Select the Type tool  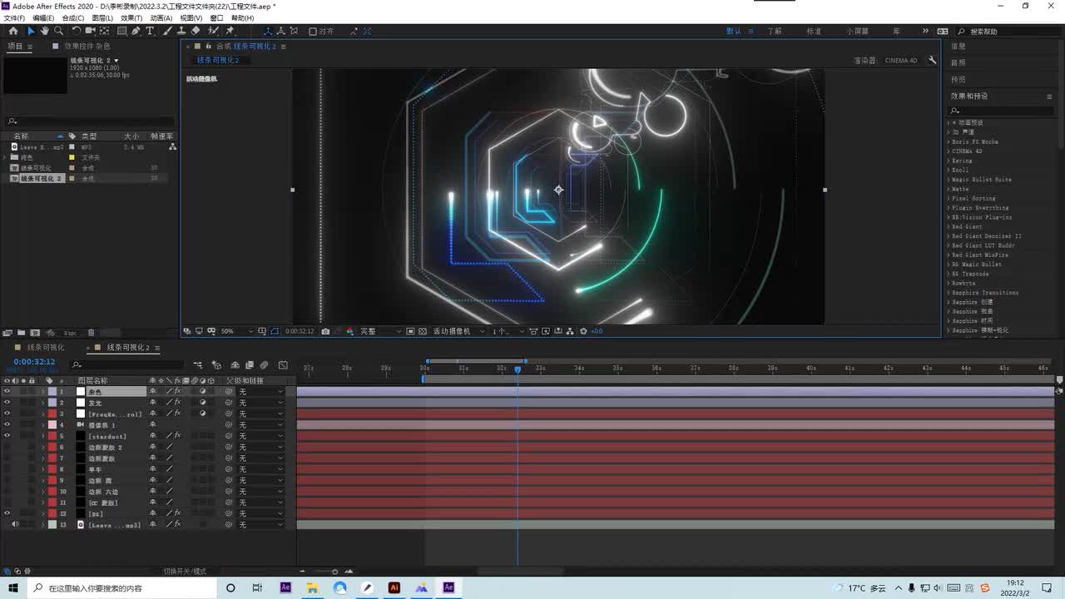pyautogui.click(x=150, y=31)
